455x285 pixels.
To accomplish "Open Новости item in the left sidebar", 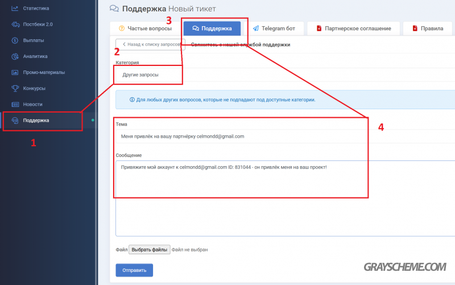I will [x=32, y=104].
